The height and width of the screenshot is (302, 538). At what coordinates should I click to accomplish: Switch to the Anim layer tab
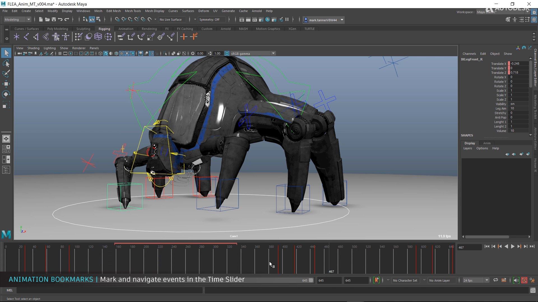click(x=487, y=143)
